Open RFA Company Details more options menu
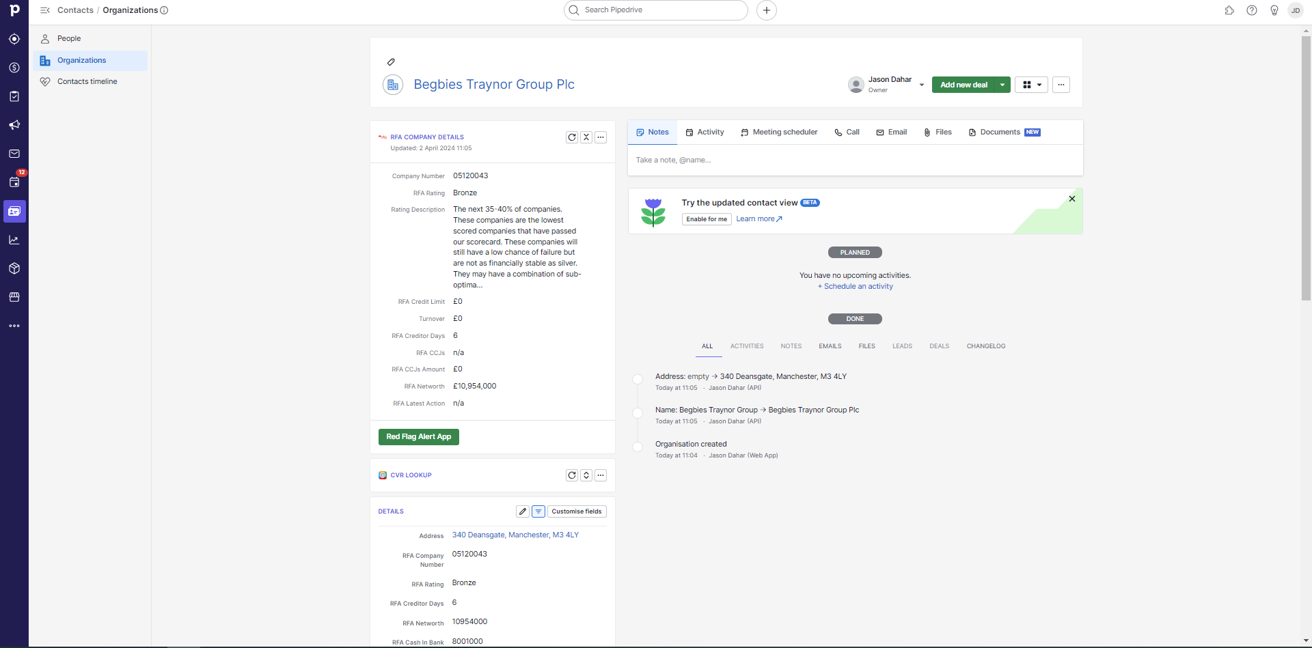The image size is (1312, 648). click(x=601, y=137)
